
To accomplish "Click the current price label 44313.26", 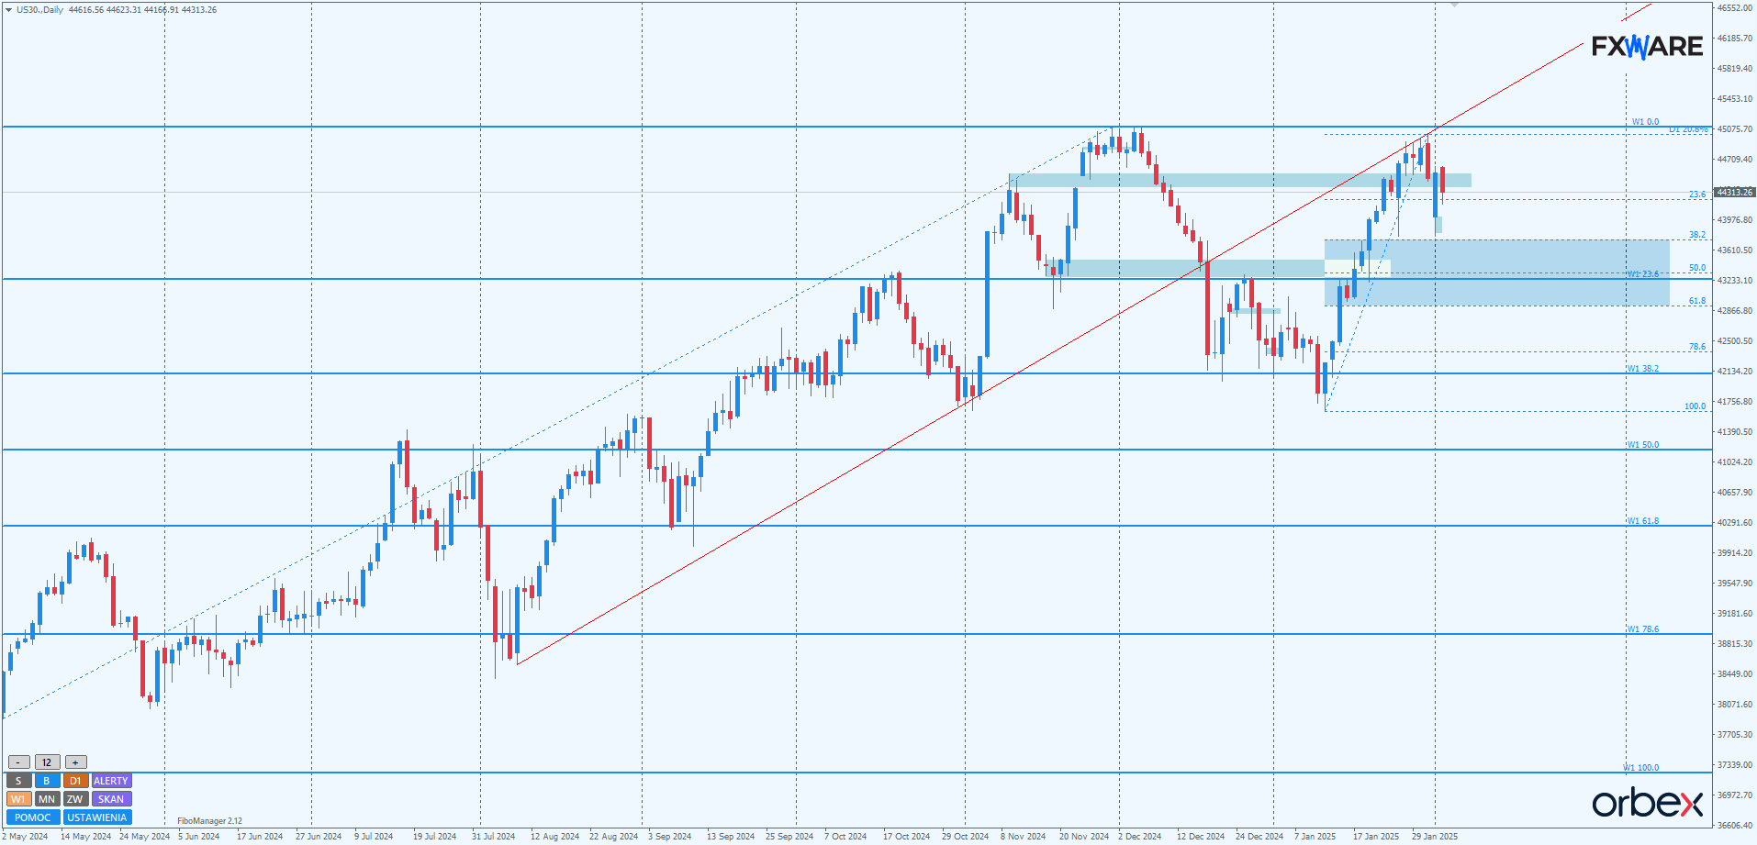I will [1734, 192].
